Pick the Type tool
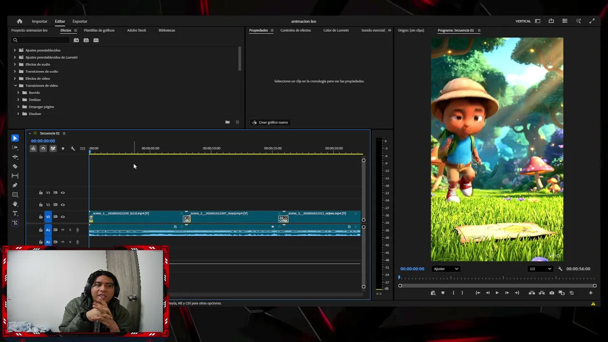The image size is (608, 342). pos(15,213)
